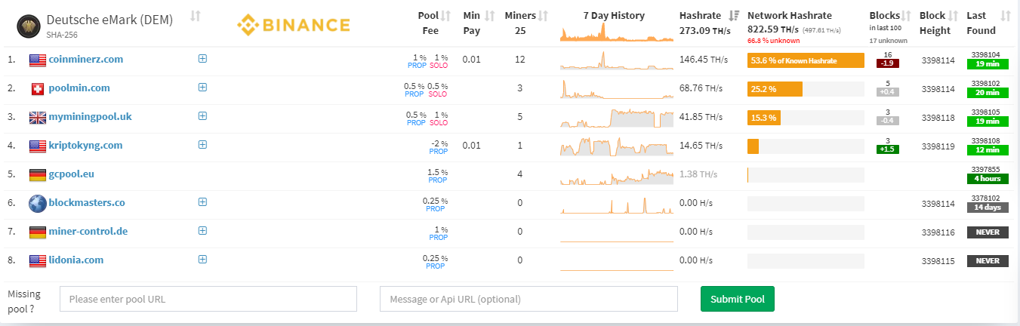Click the 68.76 TH/s hashrate value

[x=701, y=88]
